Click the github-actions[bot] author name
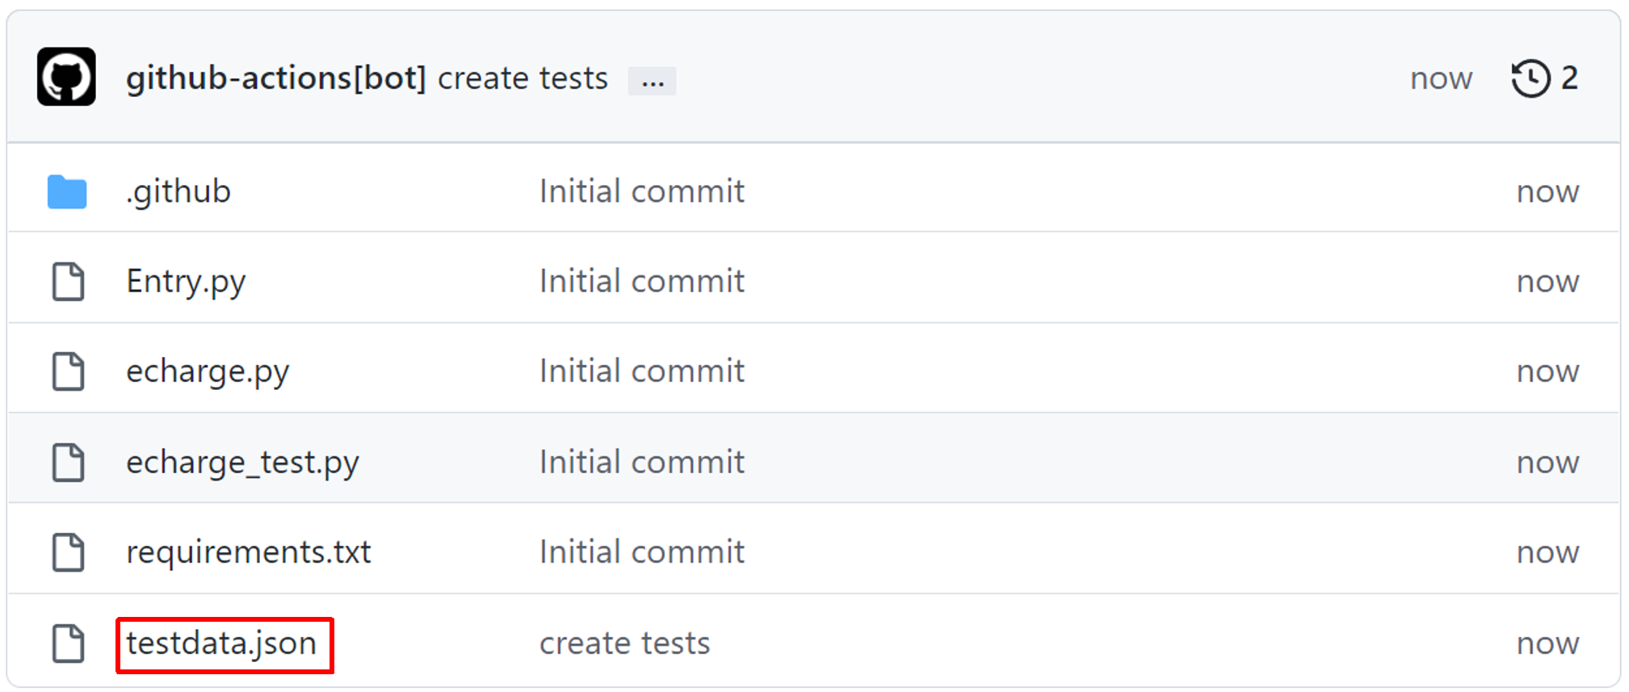Screen dimensions: 1629x692 tap(275, 78)
